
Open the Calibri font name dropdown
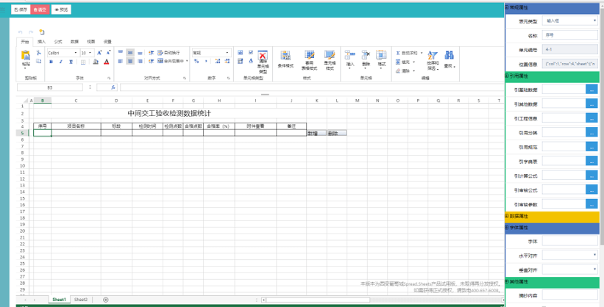(63, 53)
